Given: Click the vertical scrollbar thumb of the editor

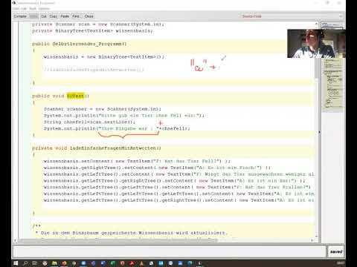Looking at the screenshot, I should point(317,67).
